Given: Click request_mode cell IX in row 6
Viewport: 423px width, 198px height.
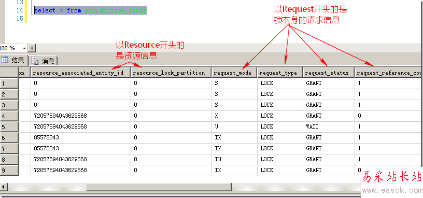Looking at the screenshot, I should coord(234,137).
